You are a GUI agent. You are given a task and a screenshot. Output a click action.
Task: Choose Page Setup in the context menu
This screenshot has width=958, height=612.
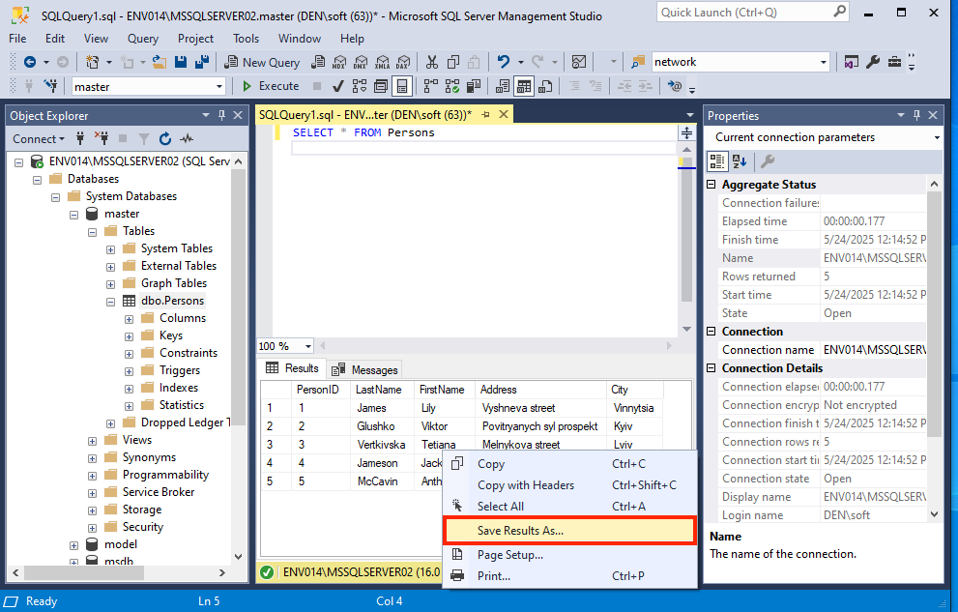[x=569, y=555]
